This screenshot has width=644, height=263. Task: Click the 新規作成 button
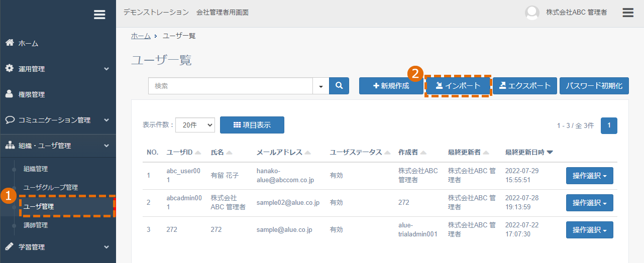(391, 86)
